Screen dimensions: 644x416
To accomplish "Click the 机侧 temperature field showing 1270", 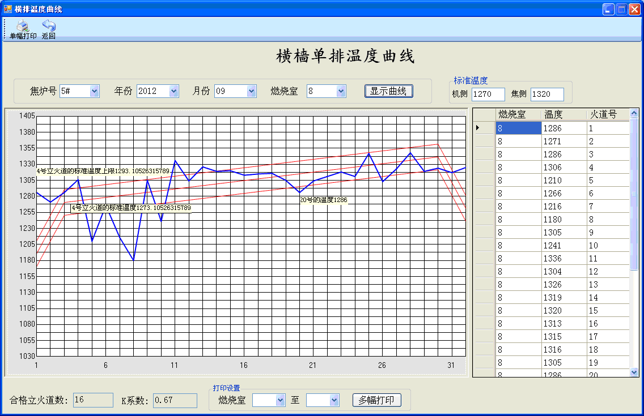I will coord(488,95).
